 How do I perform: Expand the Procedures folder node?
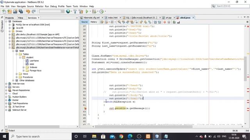[16, 77]
